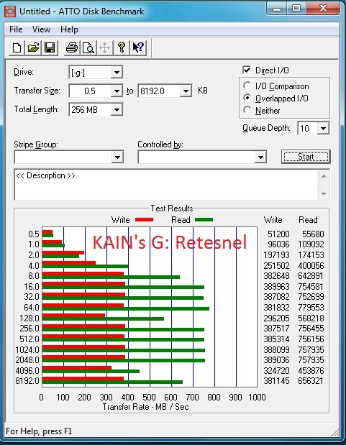Click the New document toolbar icon
Viewport: 346px width, 445px height.
(17, 47)
